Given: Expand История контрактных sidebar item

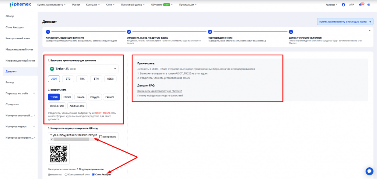Looking at the screenshot, I should tap(20, 137).
